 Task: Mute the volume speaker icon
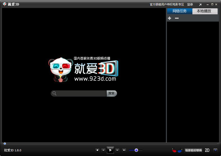[x=124, y=150]
